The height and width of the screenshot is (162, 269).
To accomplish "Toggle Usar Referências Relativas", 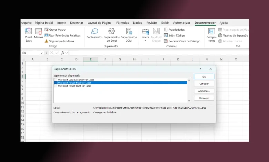I will pyautogui.click(x=63, y=35).
